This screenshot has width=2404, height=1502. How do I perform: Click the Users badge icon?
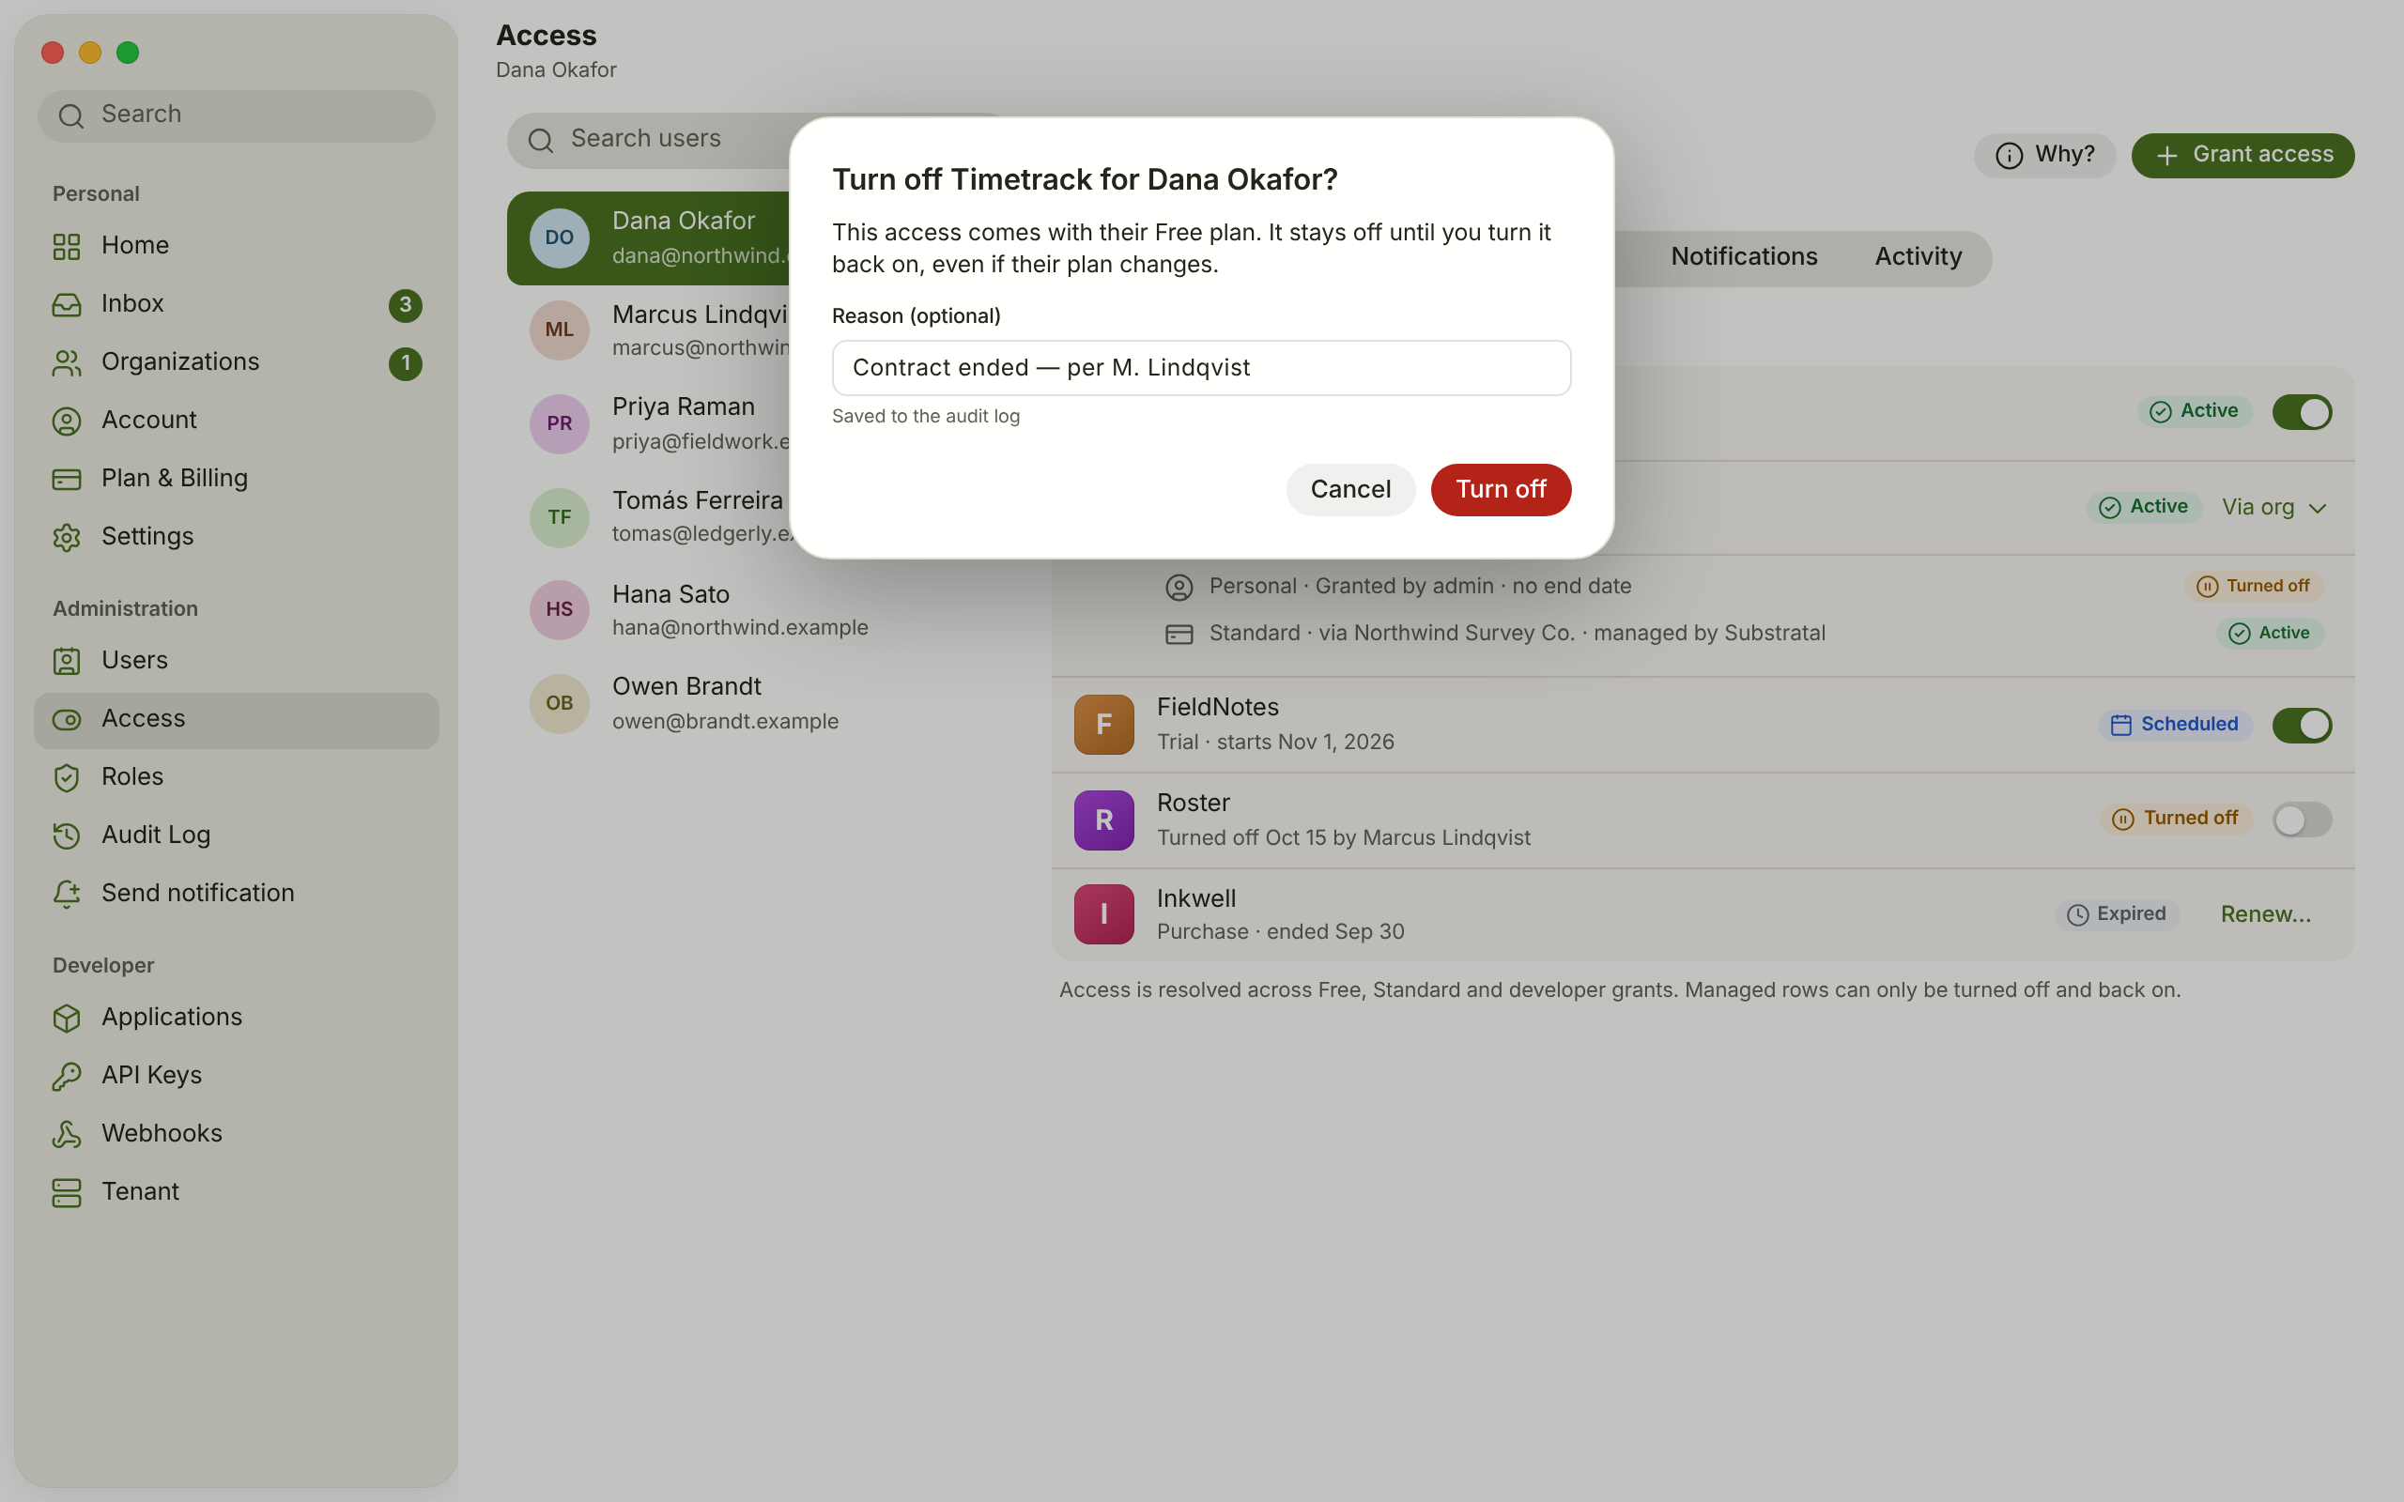[x=67, y=662]
